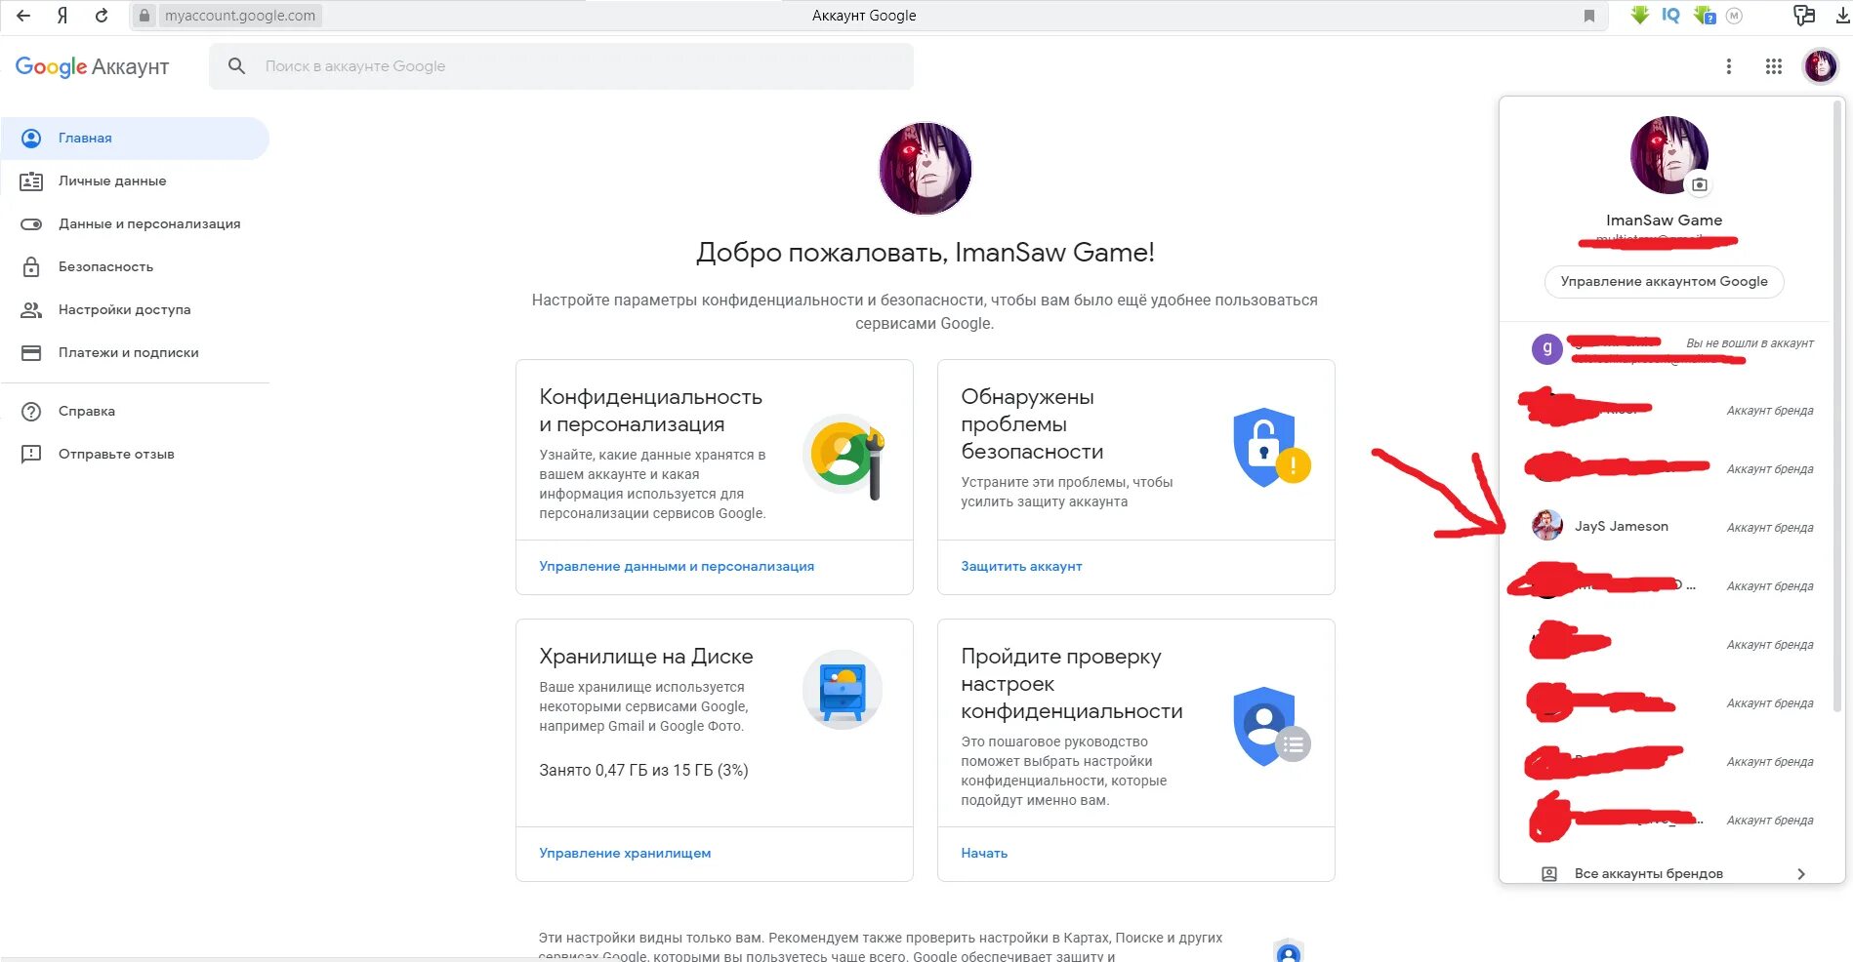This screenshot has height=962, width=1853.
Task: Open the green download-arrow extension
Action: (x=1640, y=15)
